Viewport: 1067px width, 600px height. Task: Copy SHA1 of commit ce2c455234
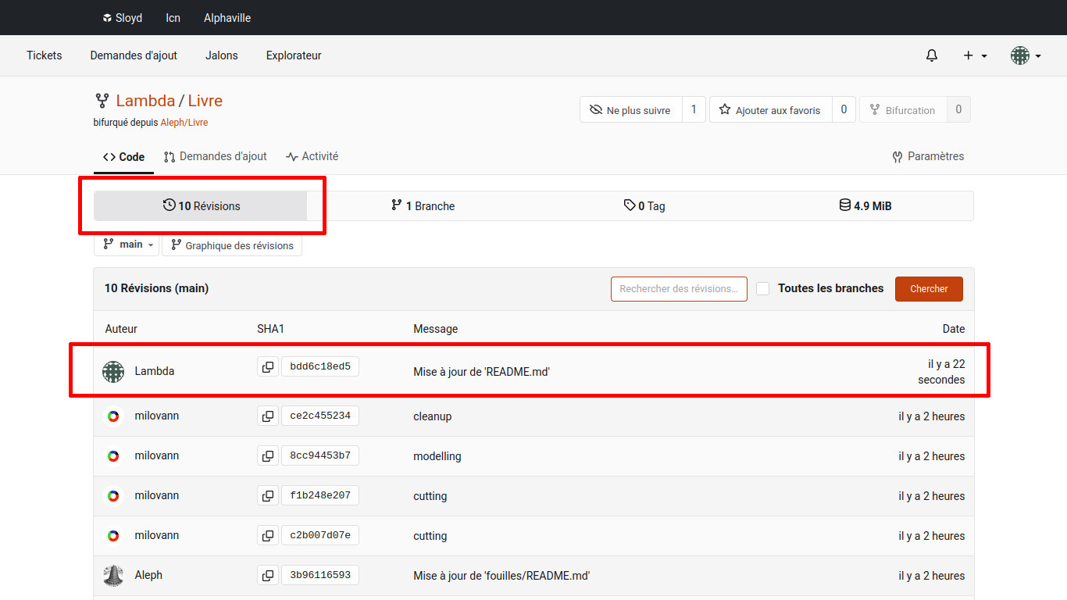pyautogui.click(x=268, y=416)
